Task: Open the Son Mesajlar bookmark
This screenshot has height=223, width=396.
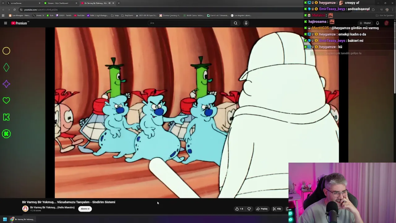Action: [x=19, y=15]
